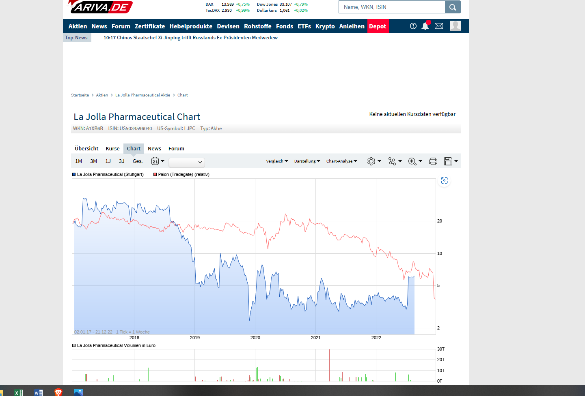Open Word from the taskbar
The image size is (585, 396).
coord(39,392)
